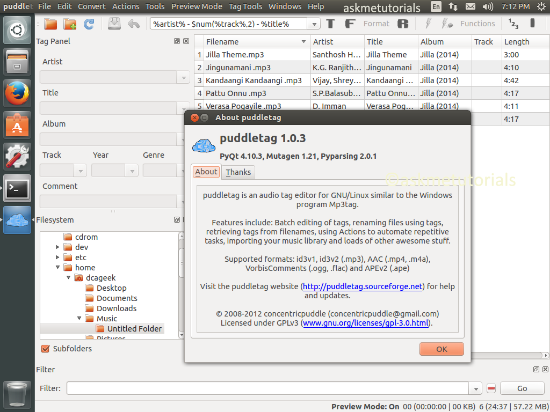The height and width of the screenshot is (412, 550).
Task: Open the Filter history dropdown arrow
Action: (x=476, y=388)
